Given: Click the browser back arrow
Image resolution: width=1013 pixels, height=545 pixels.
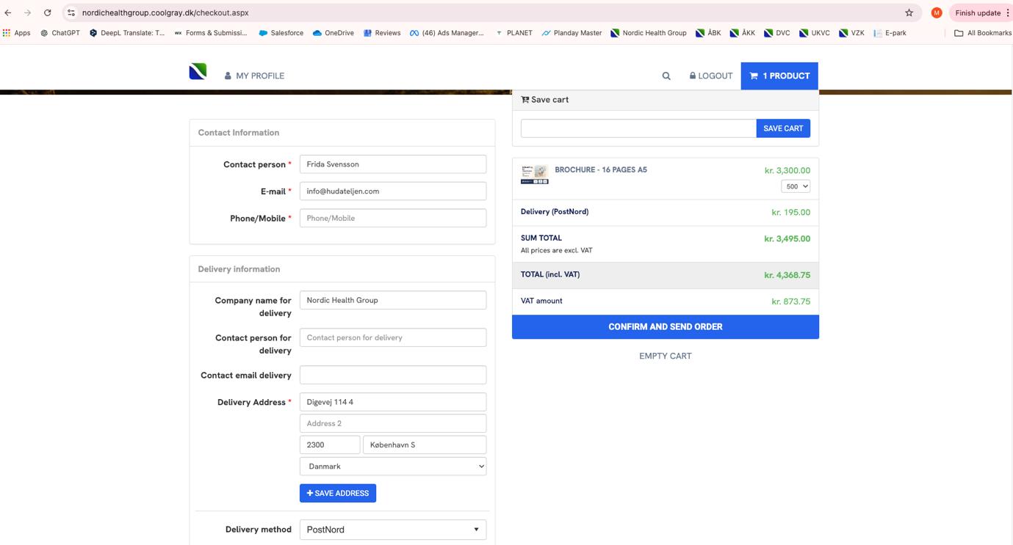Looking at the screenshot, I should 8,12.
